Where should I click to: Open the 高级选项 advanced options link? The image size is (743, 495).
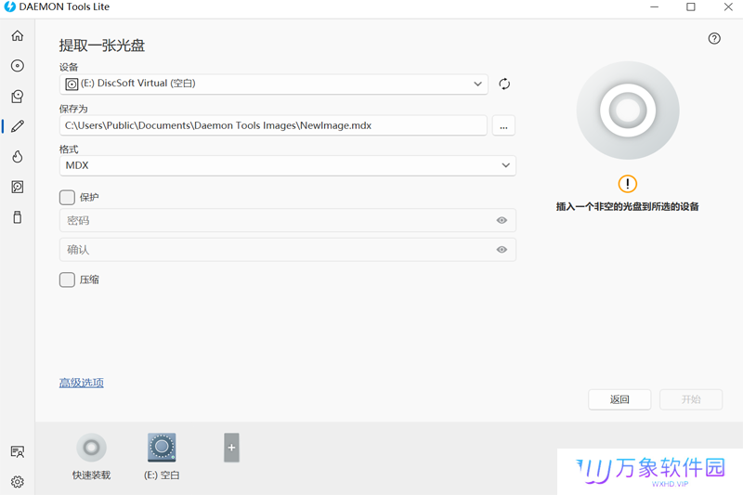tap(82, 383)
